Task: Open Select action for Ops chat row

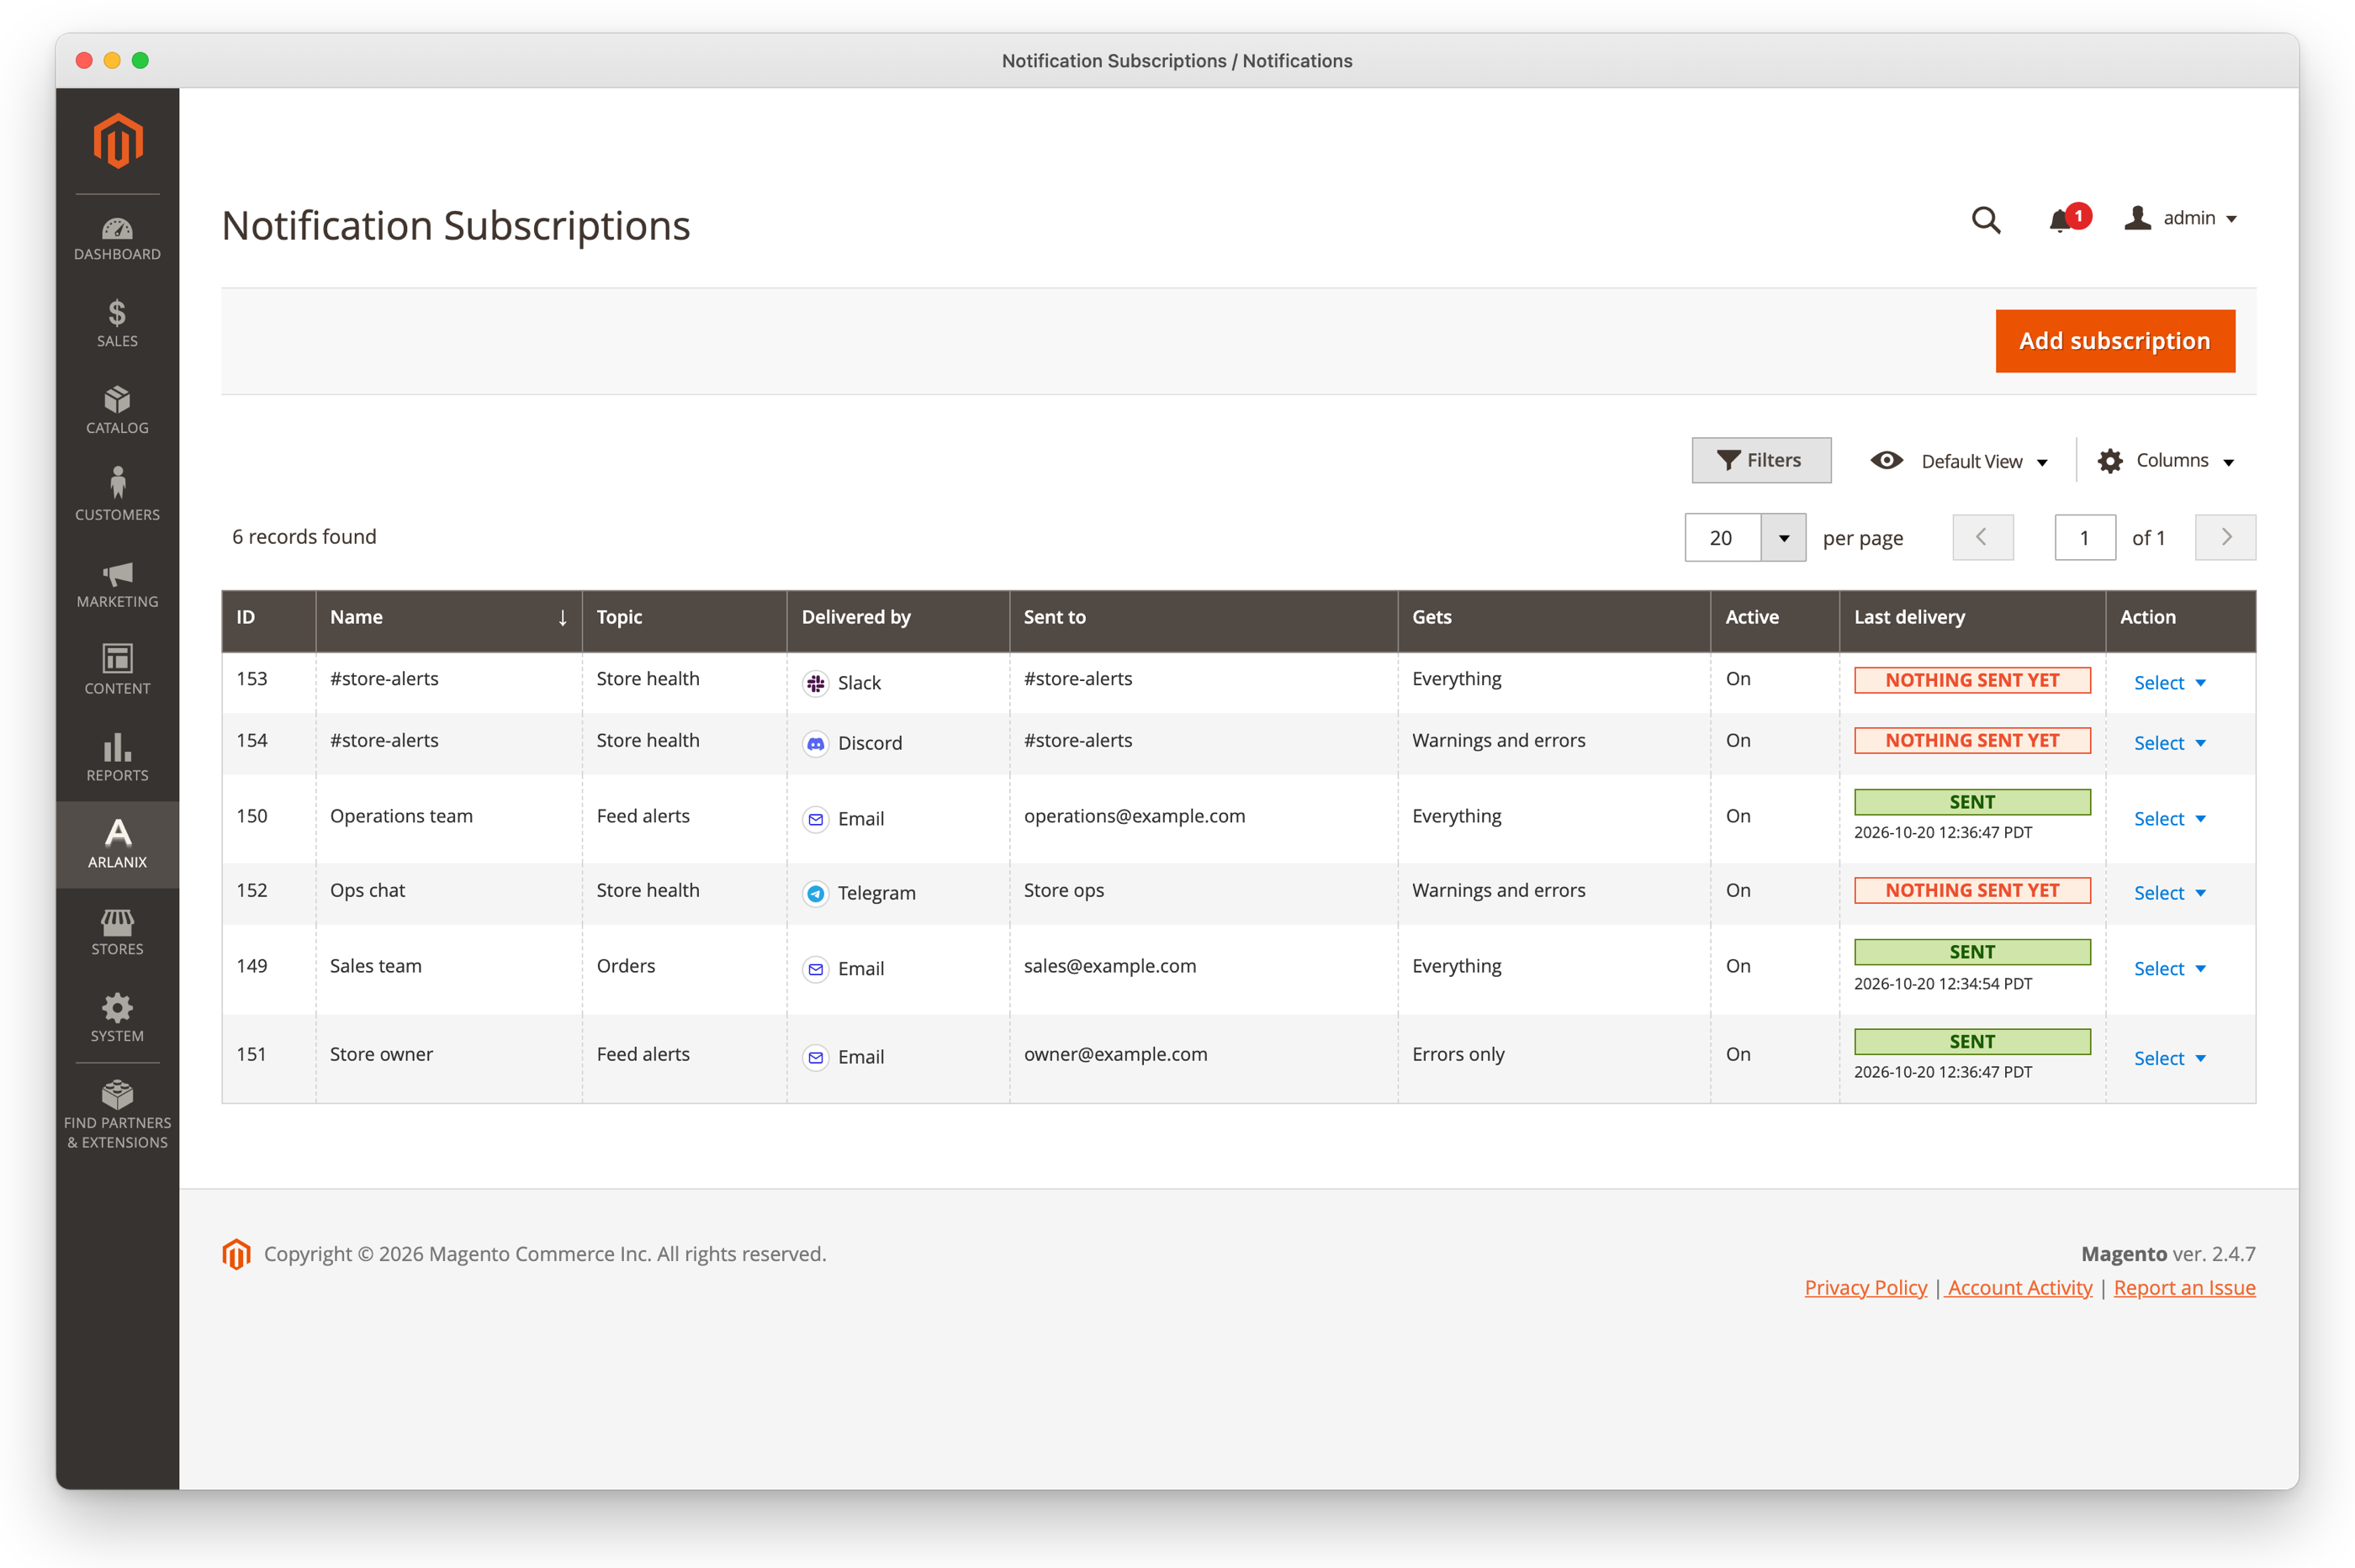Action: (x=2170, y=893)
